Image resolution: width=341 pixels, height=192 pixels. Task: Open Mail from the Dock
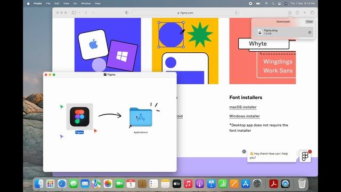(85, 184)
